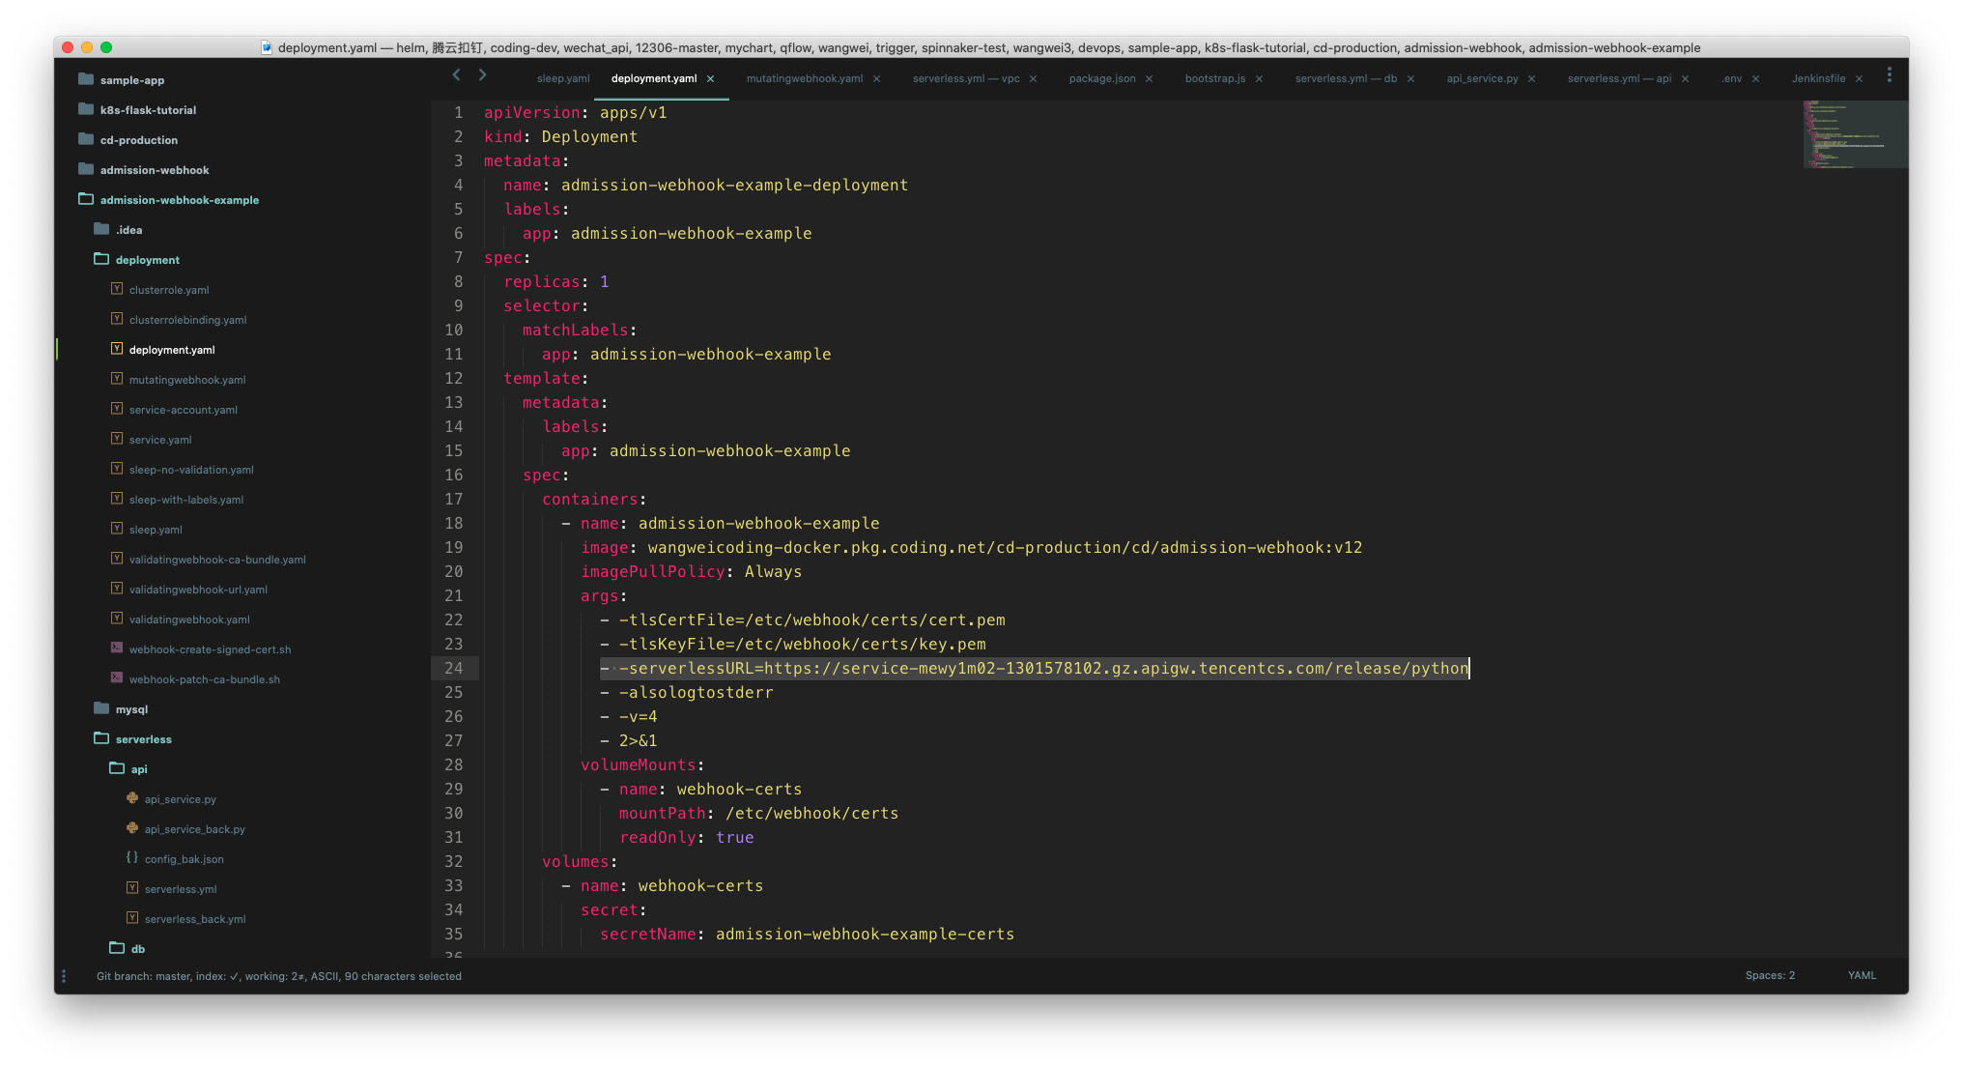The width and height of the screenshot is (1963, 1066).
Task: Open api_service.py Python file in sidebar
Action: 180,799
